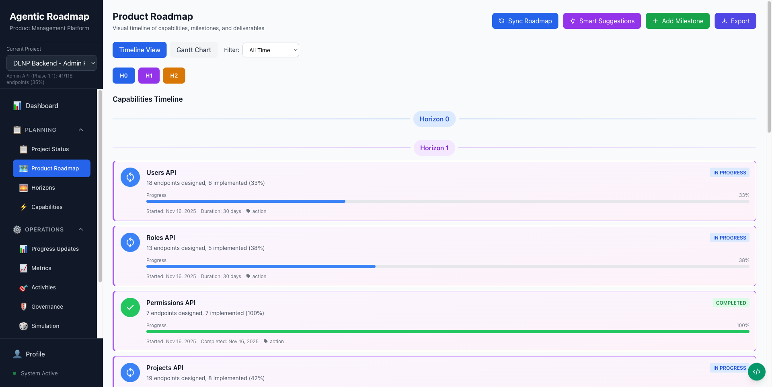772x387 pixels.
Task: Open Project Status in sidebar
Action: click(51, 149)
